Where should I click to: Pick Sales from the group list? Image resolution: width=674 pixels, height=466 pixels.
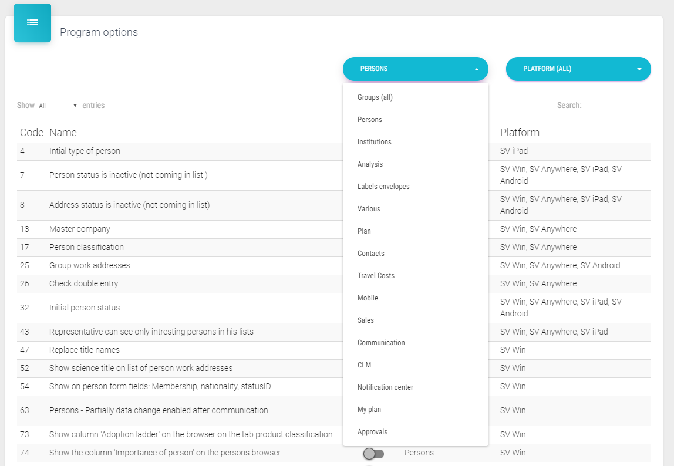click(365, 320)
